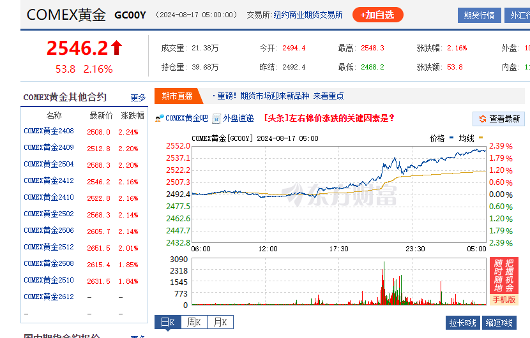Click the 持仓量 value 39.68万

[x=205, y=67]
